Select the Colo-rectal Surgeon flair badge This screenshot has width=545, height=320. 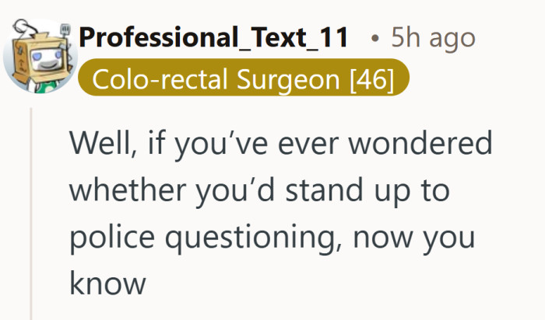(x=243, y=78)
